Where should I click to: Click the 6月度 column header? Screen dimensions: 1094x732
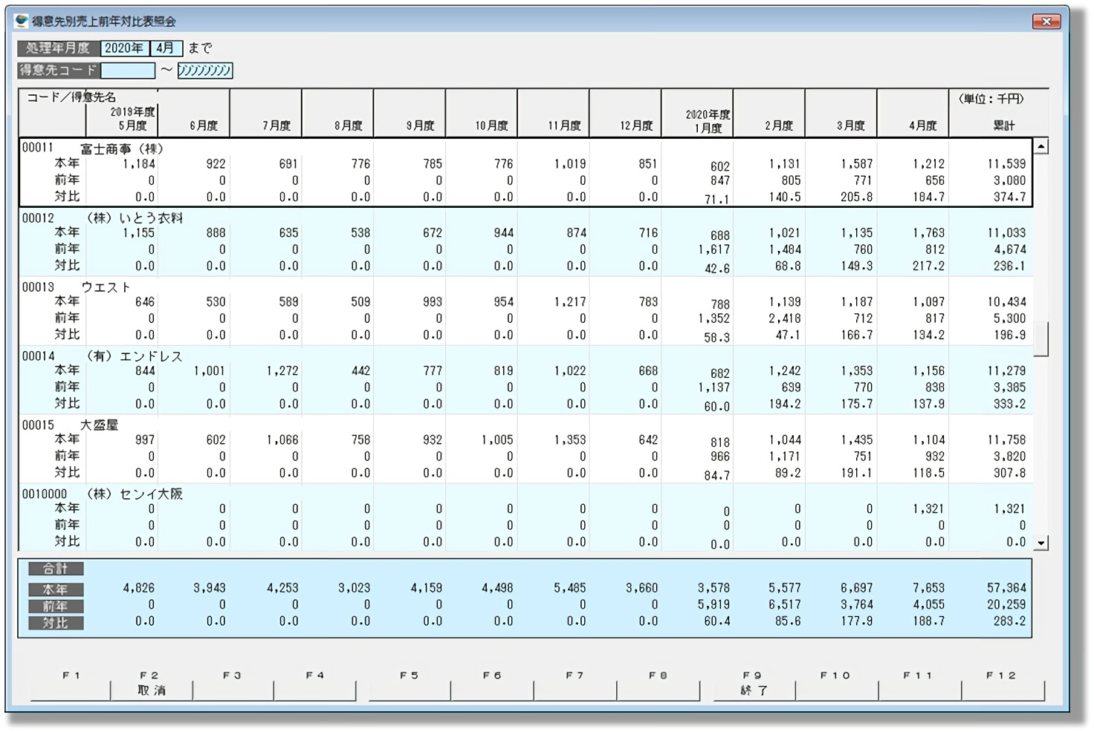point(204,125)
